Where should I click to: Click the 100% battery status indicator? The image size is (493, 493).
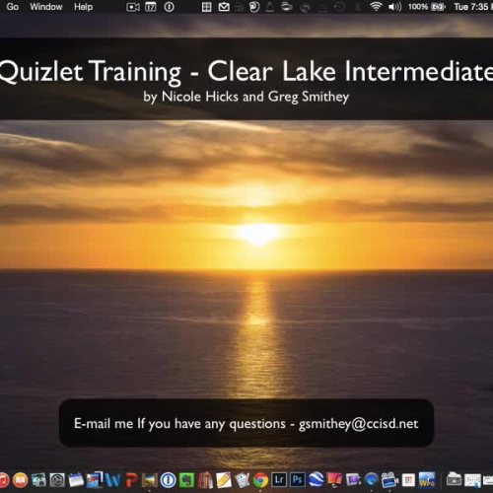[426, 7]
